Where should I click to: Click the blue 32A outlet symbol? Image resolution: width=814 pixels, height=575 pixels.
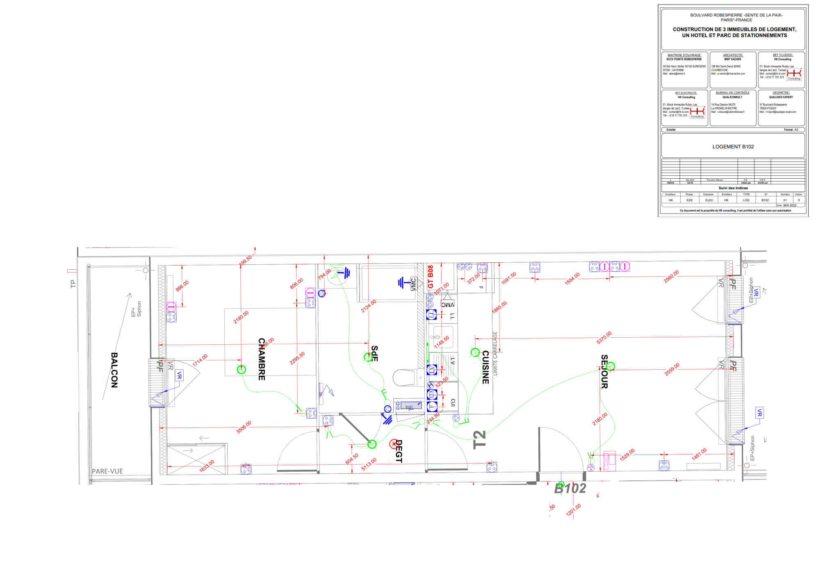pyautogui.click(x=432, y=395)
